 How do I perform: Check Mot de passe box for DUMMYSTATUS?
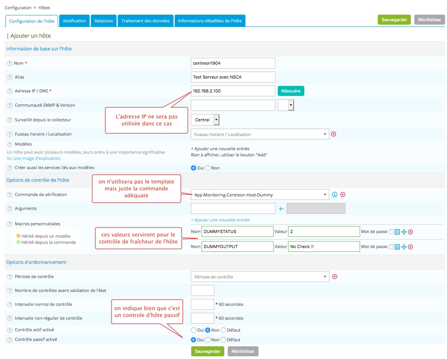point(391,232)
